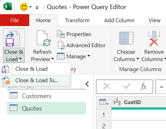Expand the Refresh Preview dropdown arrow
The width and height of the screenshot is (166, 129).
point(52,59)
